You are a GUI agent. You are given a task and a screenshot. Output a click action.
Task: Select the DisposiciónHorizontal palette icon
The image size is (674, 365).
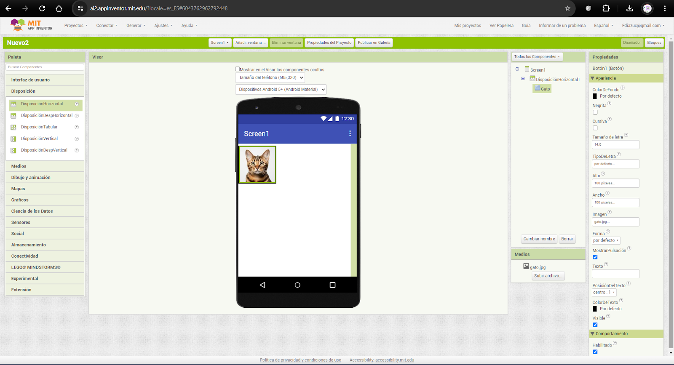pyautogui.click(x=13, y=104)
